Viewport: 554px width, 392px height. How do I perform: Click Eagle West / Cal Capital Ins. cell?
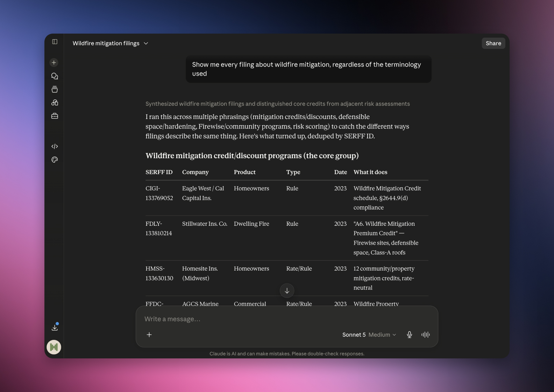(203, 193)
